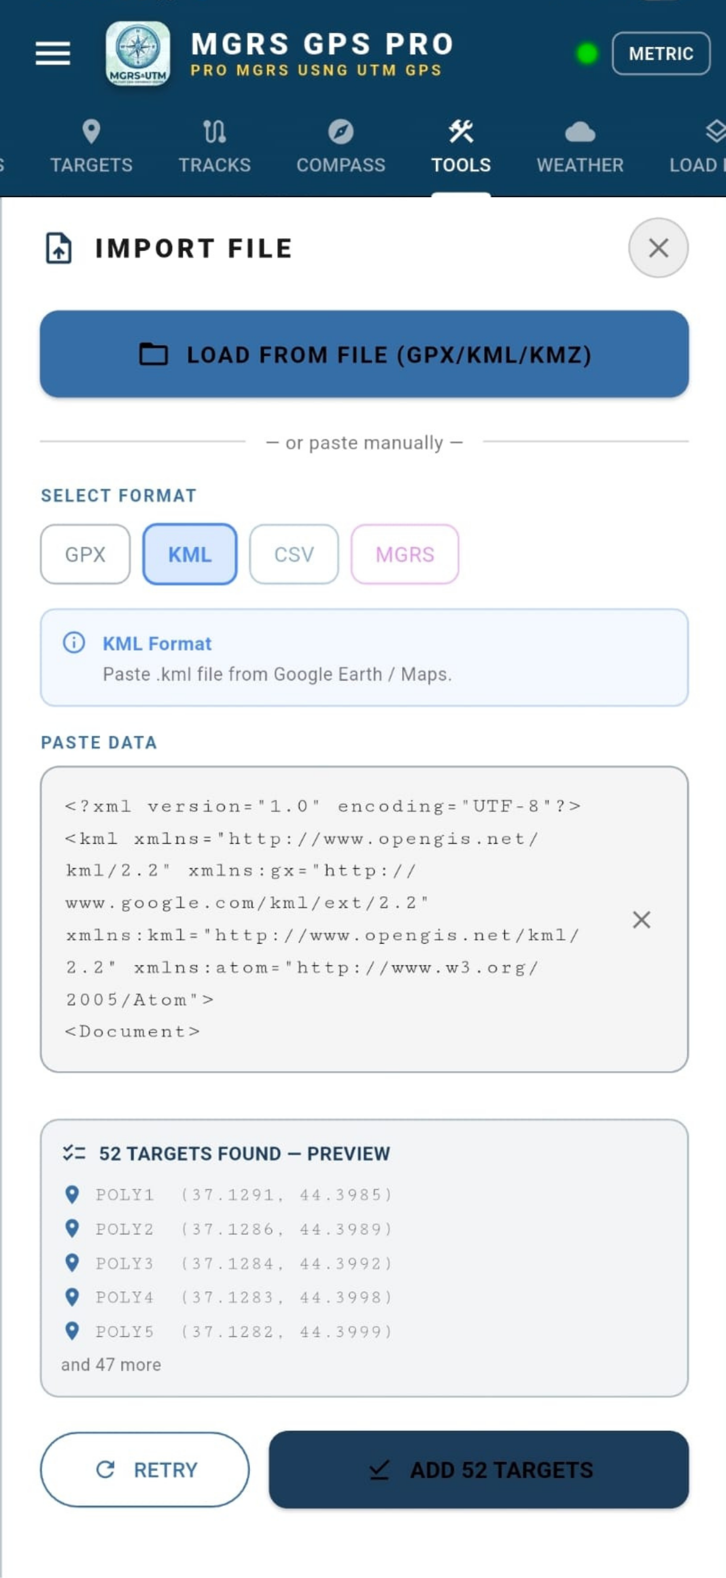Clear pasted data with X icon
The height and width of the screenshot is (1578, 726).
[x=641, y=919]
